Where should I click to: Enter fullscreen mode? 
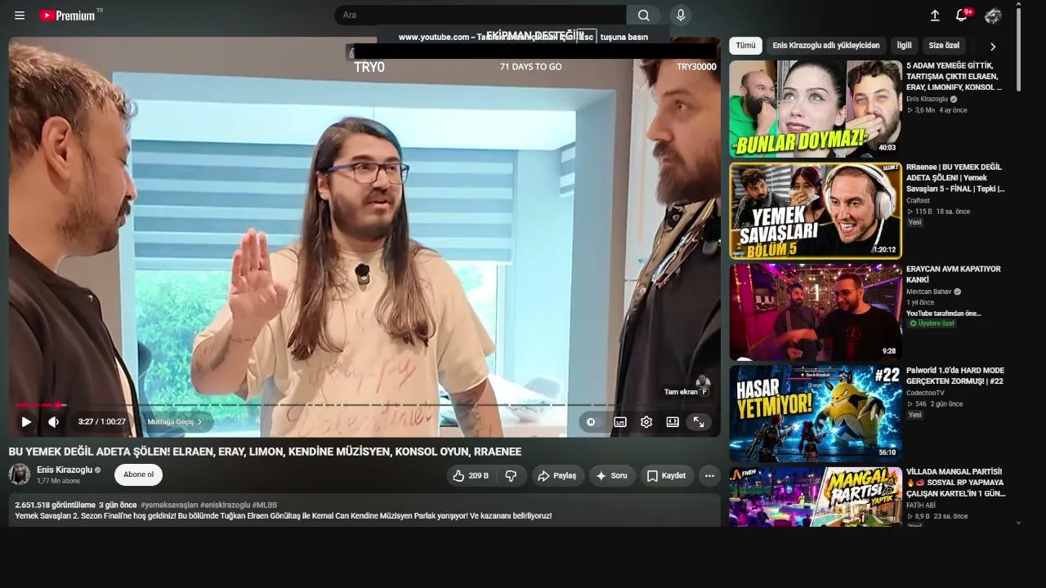point(699,421)
